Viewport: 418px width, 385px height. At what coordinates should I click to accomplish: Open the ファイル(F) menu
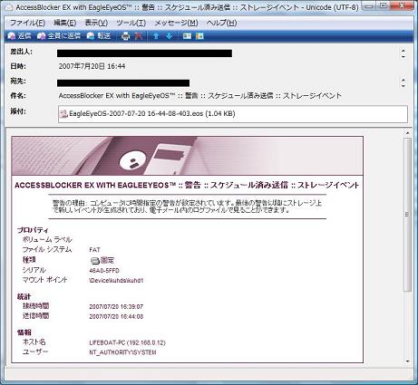coord(27,23)
